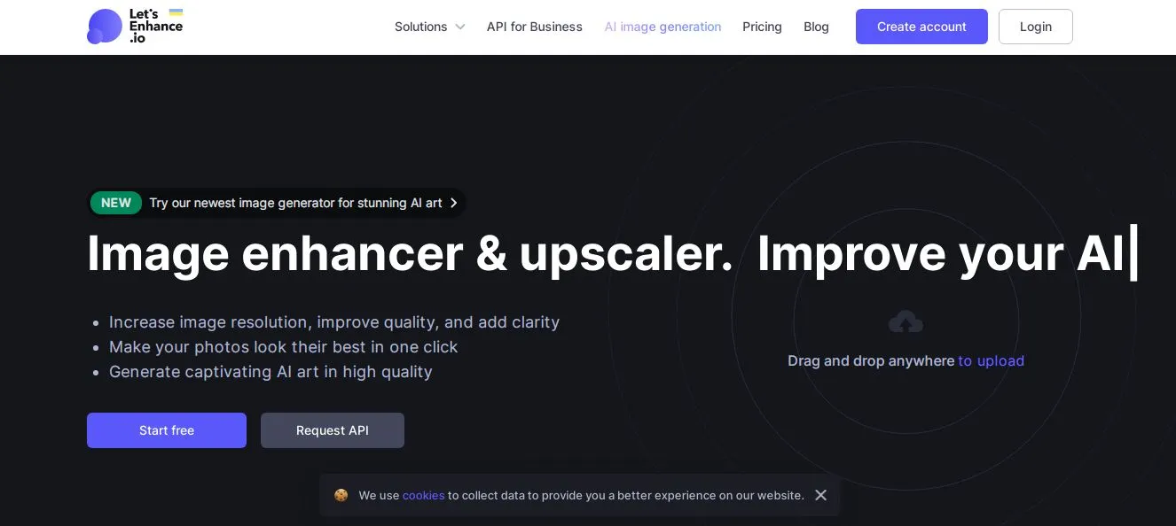Click the 'to upload' link

point(992,361)
